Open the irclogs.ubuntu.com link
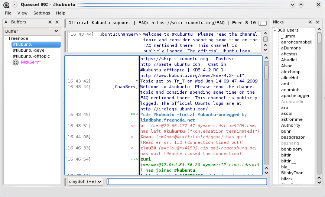The image size is (325, 197). (174, 109)
